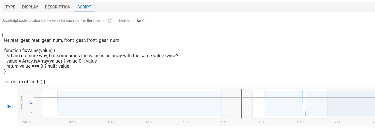Click the Front Gear axis label
This screenshot has width=375, height=139.
tap(21, 103)
